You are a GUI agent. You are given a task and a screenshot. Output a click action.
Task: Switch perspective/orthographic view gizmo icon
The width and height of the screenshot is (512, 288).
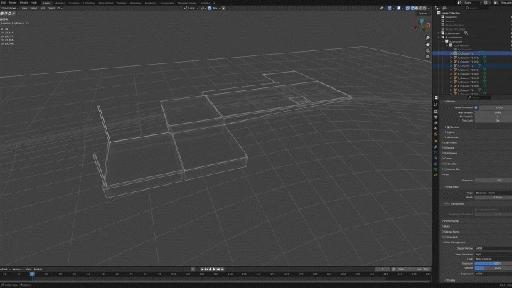click(x=427, y=57)
